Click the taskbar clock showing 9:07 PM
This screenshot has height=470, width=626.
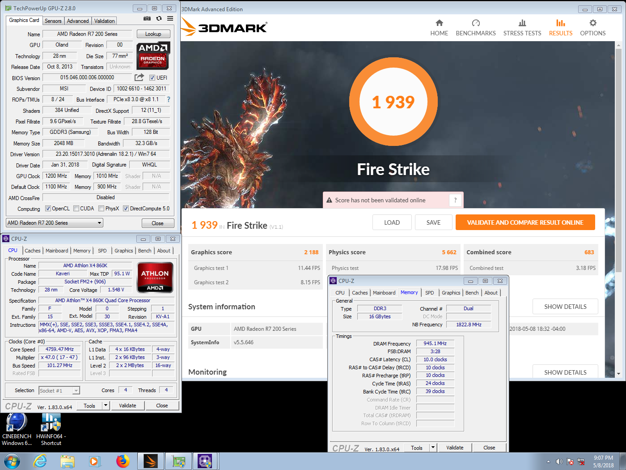(603, 461)
